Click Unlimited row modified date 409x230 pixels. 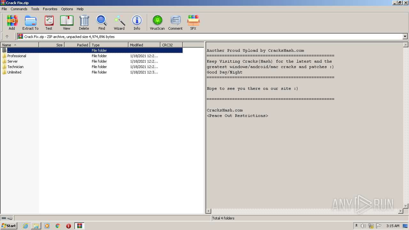click(144, 72)
